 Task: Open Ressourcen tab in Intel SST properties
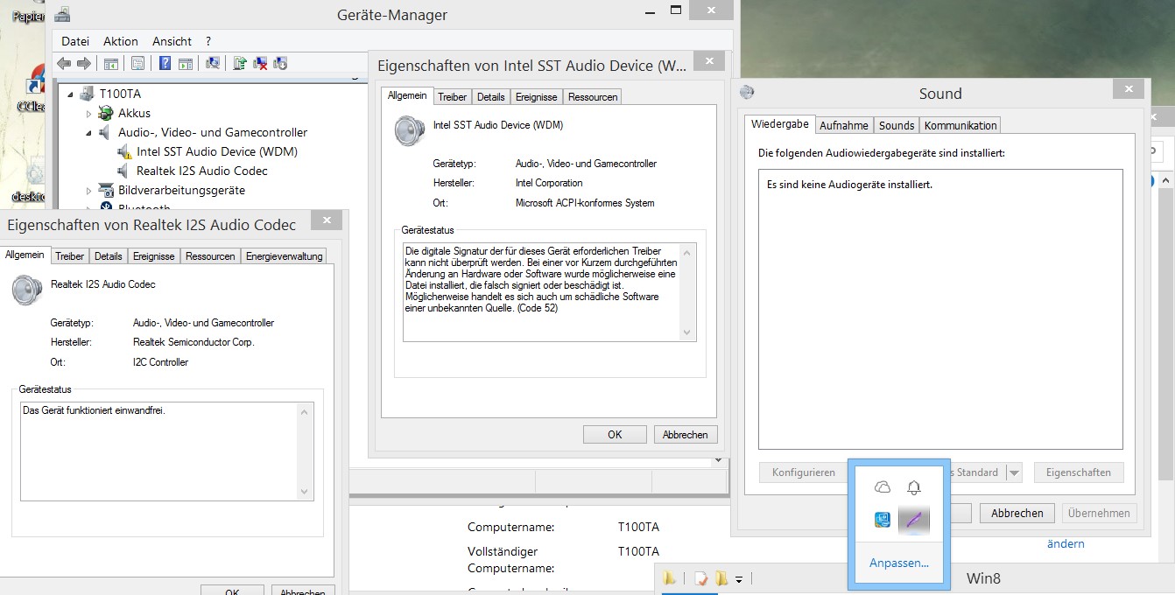[593, 97]
